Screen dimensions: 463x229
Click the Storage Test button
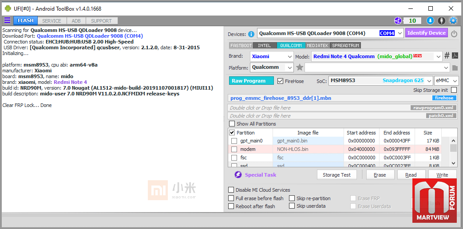[336, 175]
